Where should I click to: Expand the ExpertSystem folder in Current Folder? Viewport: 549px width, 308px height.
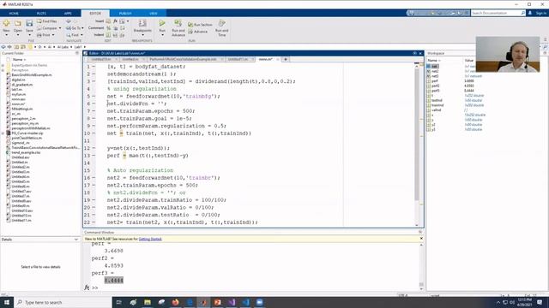point(3,65)
